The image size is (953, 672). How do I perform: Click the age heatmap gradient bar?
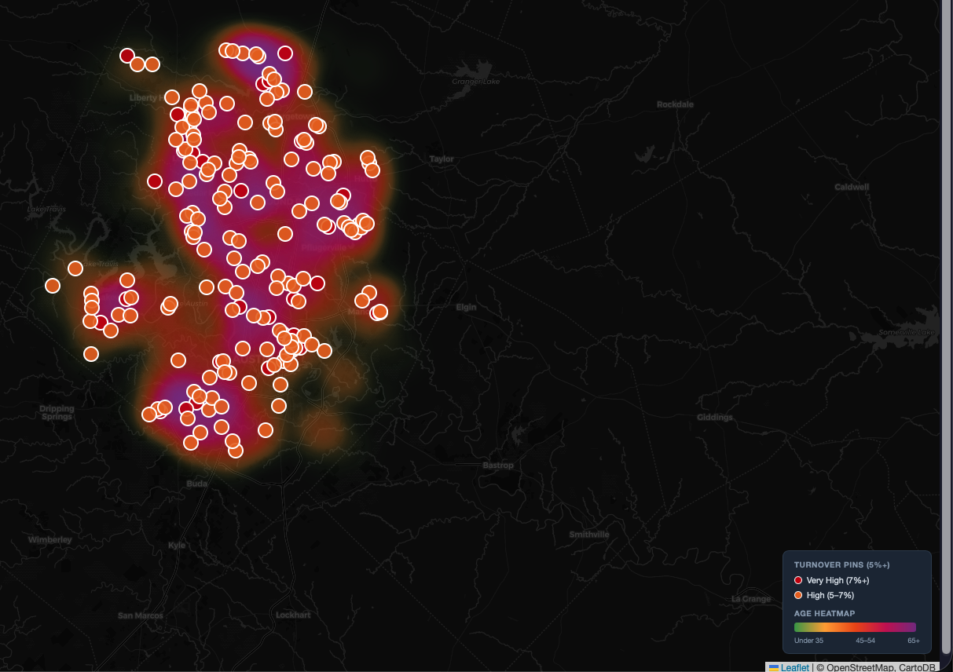[x=855, y=627]
